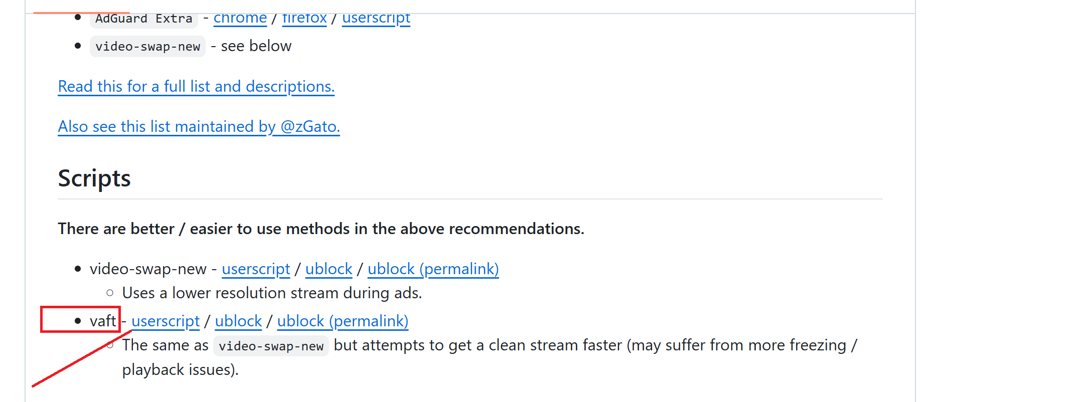Image resolution: width=1092 pixels, height=402 pixels.
Task: Open video-swap-new userscript link under Scripts
Action: point(256,269)
